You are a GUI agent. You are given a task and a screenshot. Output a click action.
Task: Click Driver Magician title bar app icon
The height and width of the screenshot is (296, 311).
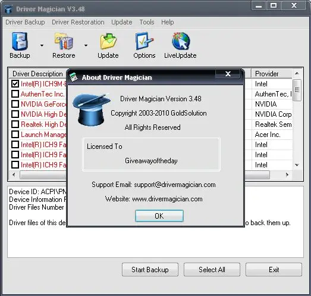tap(8, 9)
